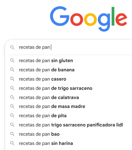
Task: Select suggestion 'recetas de pan sin gluten'
Action: tap(46, 61)
